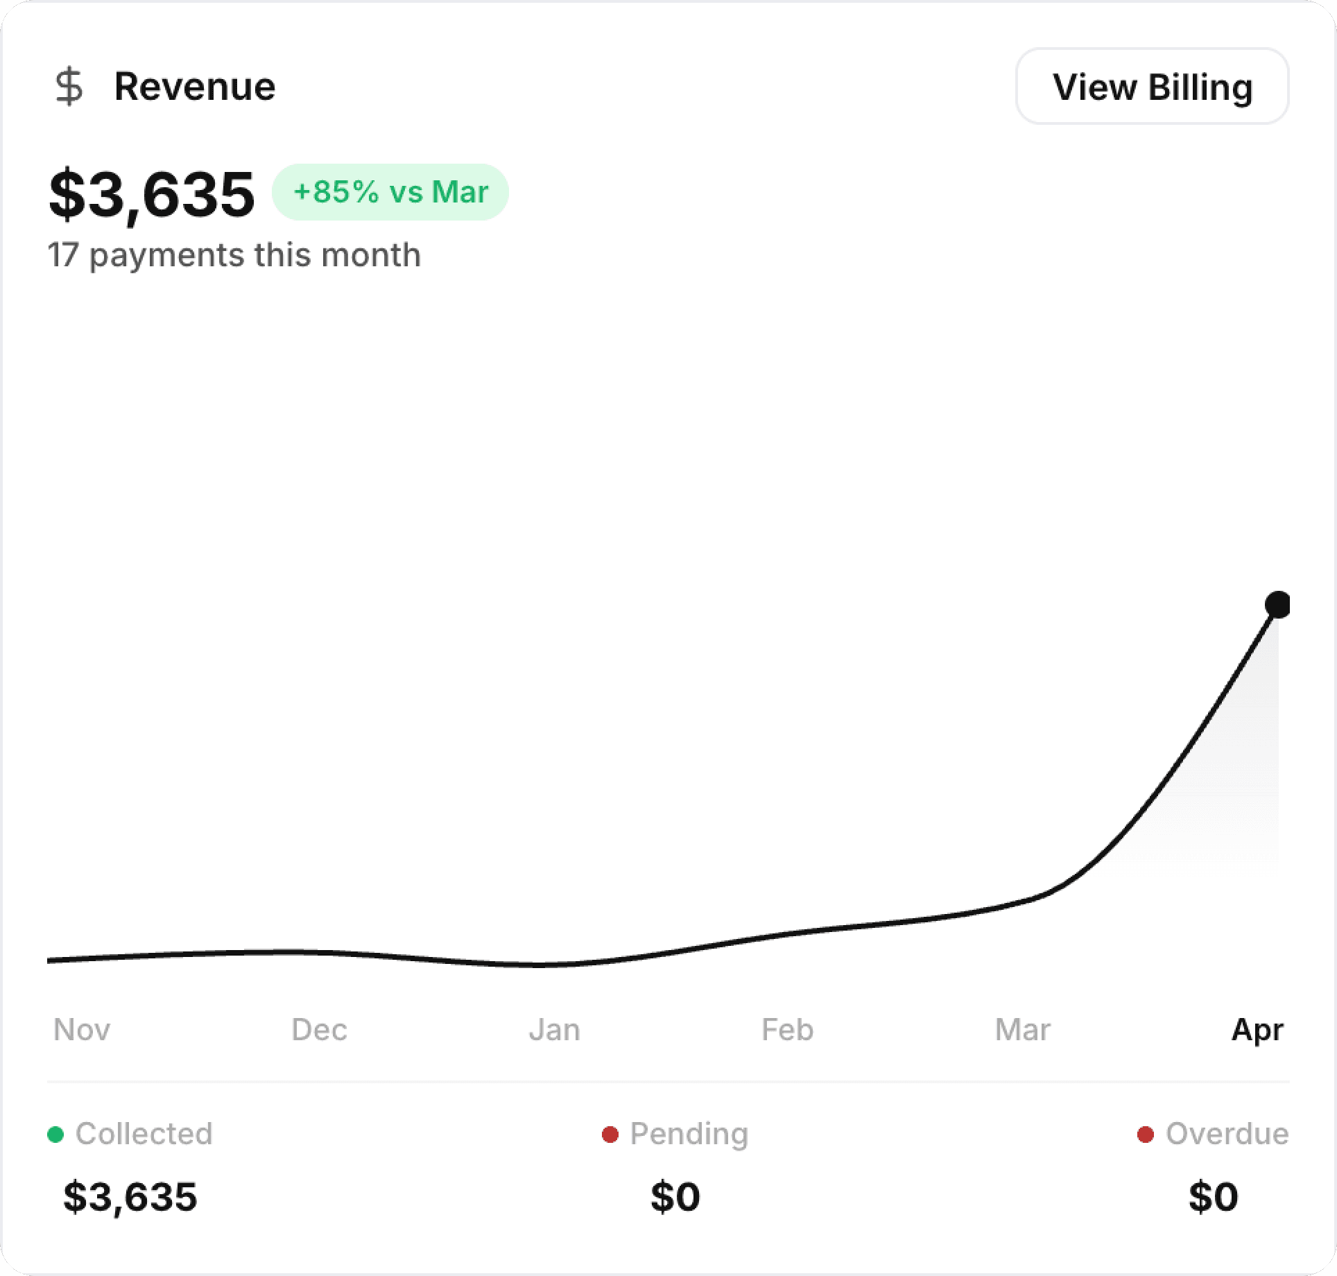1337x1276 pixels.
Task: Click the $3,635 revenue total
Action: pos(152,194)
